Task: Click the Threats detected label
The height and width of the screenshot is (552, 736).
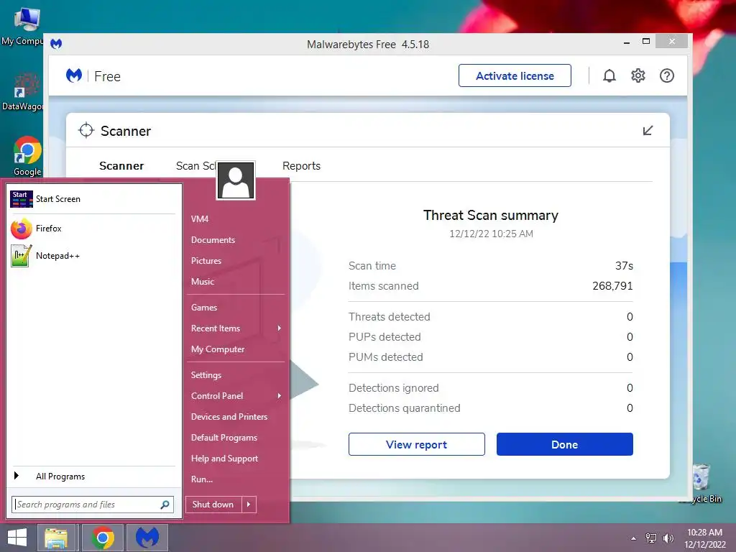Action: [389, 317]
